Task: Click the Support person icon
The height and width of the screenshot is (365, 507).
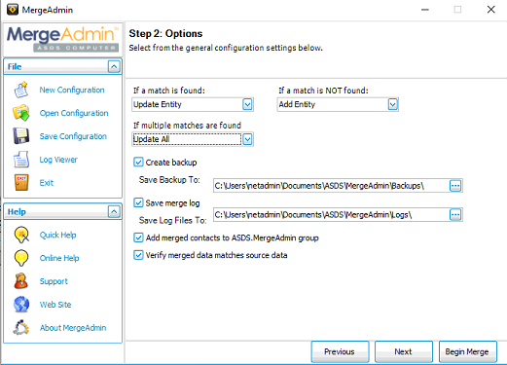Action: click(x=21, y=281)
